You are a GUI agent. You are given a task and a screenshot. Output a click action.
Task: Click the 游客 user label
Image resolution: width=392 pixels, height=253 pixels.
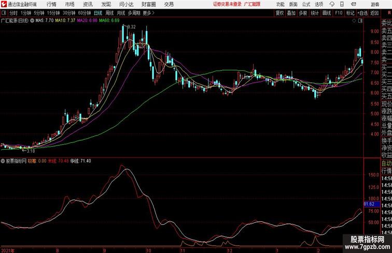coord(375,4)
